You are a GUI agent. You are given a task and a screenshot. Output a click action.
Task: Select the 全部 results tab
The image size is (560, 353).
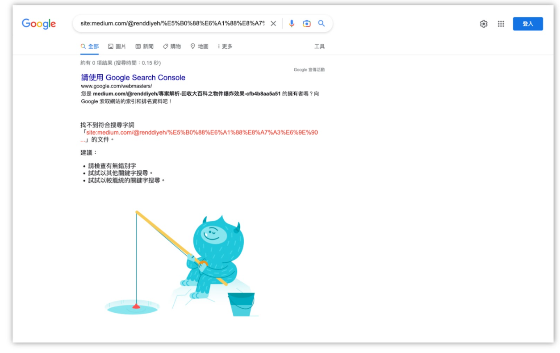tap(90, 46)
